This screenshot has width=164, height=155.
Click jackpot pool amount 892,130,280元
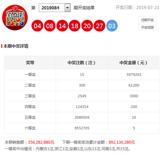coord(122,142)
